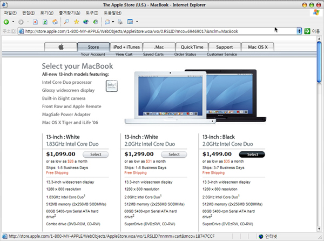Open the 보기(V) menu

click(46, 13)
